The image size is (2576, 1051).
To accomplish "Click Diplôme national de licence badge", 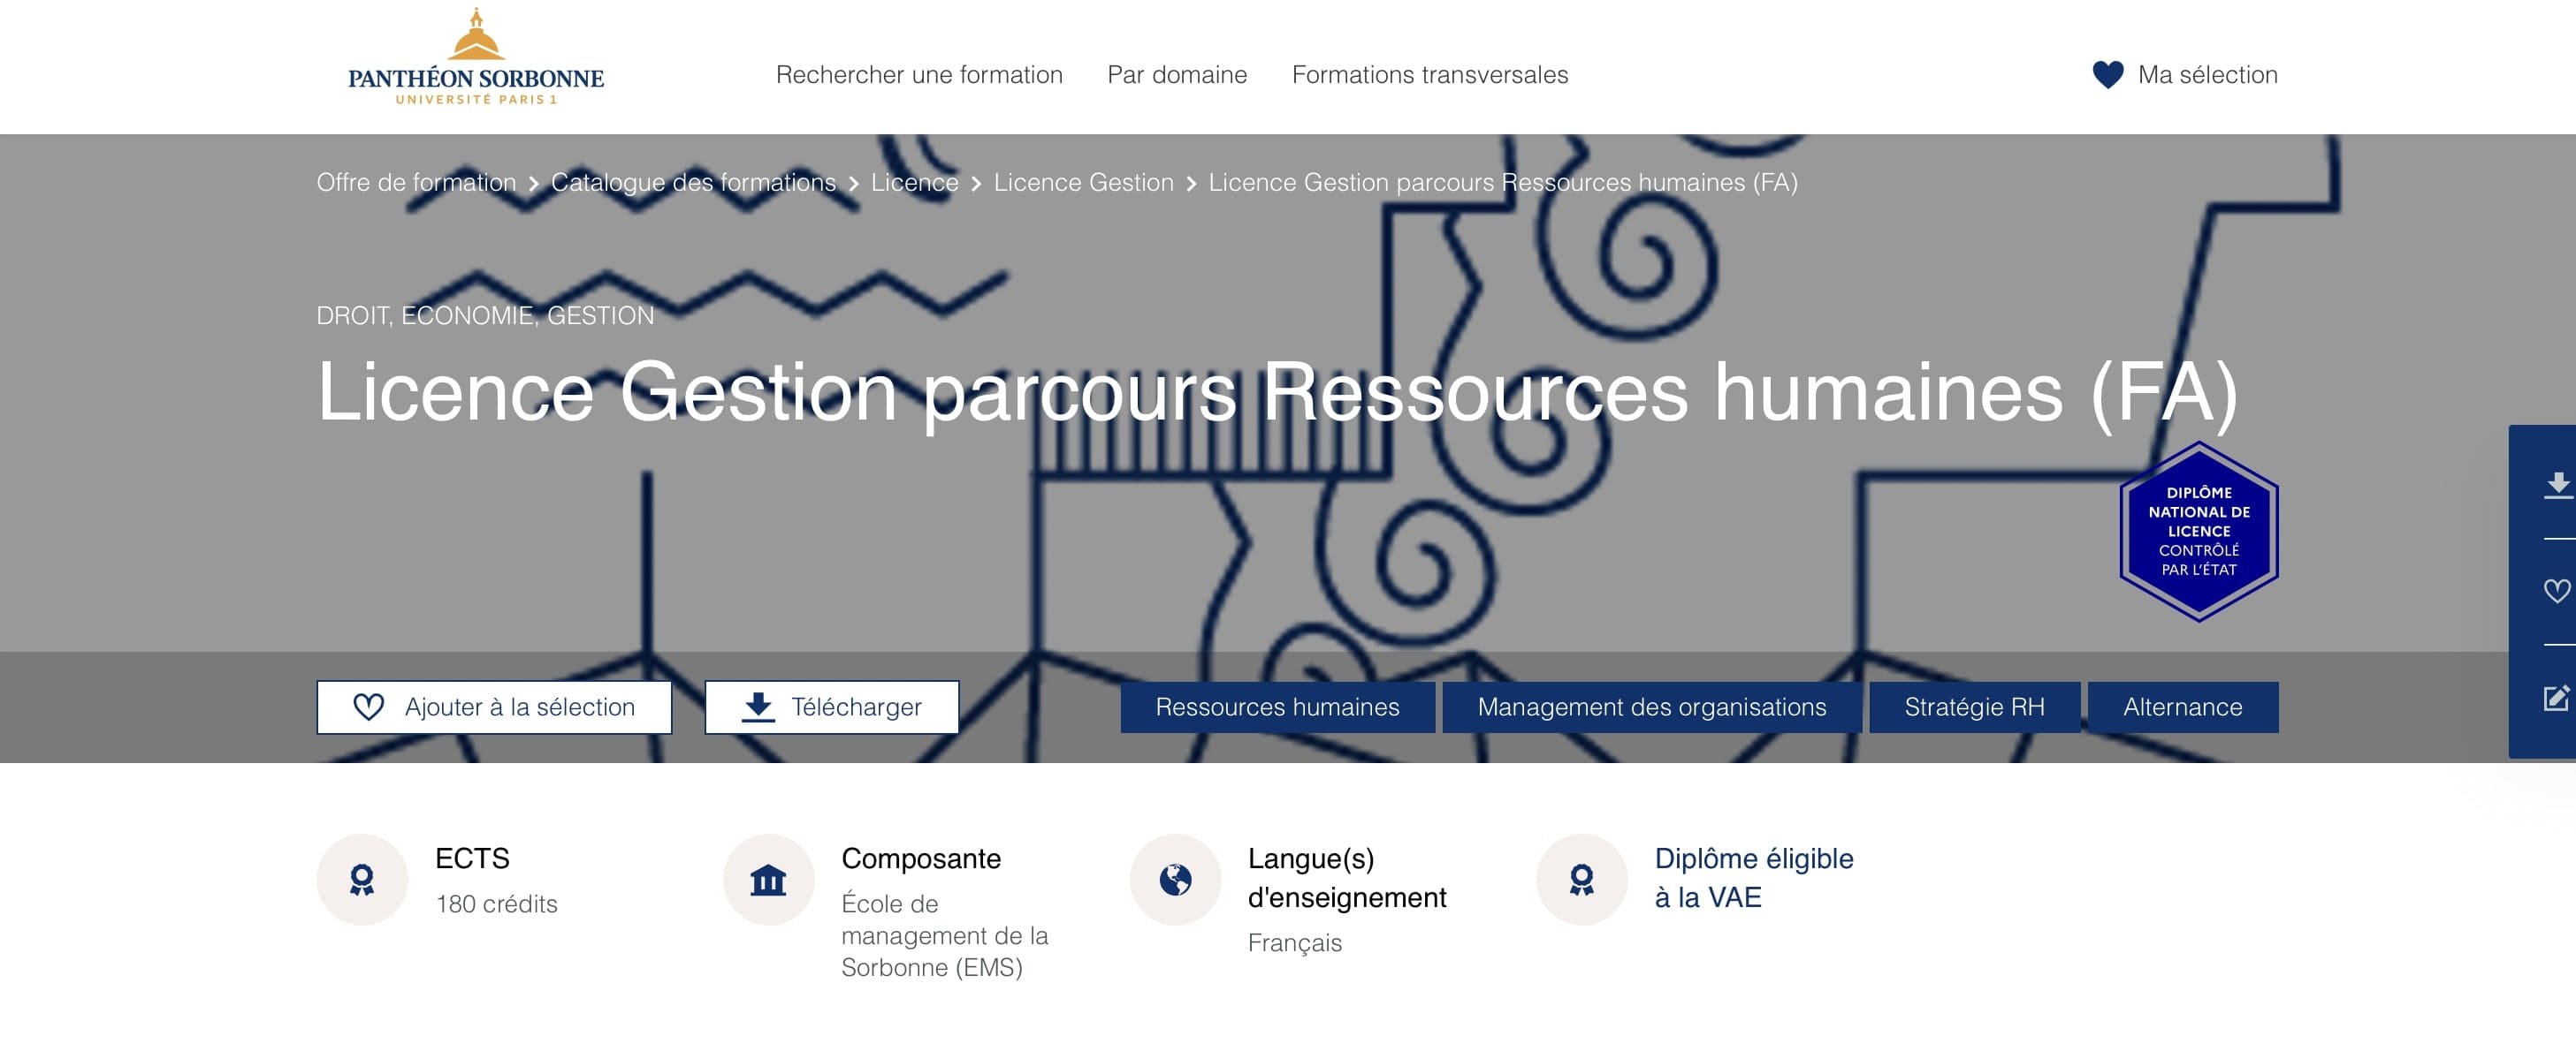I will tap(2199, 532).
